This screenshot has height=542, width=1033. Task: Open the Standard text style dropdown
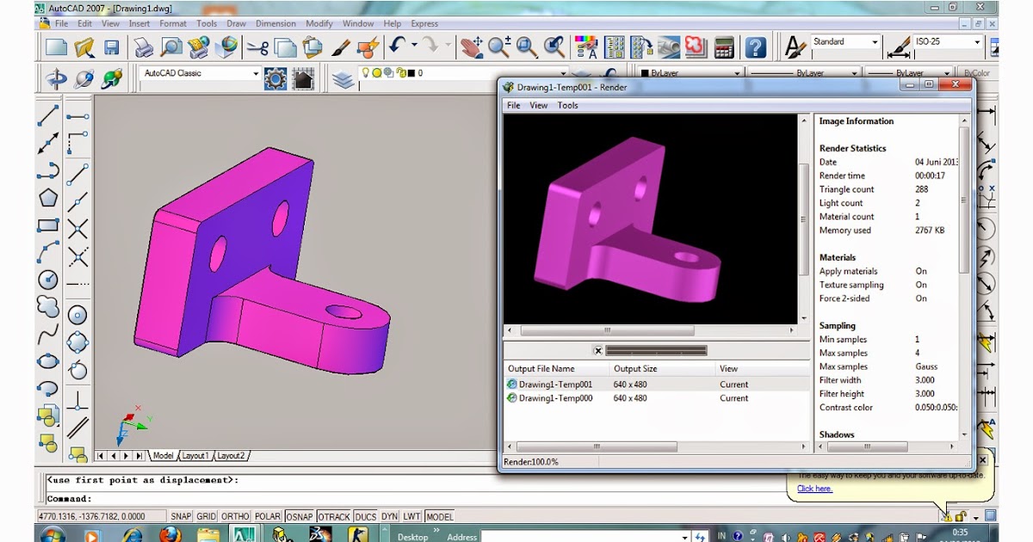pyautogui.click(x=875, y=42)
